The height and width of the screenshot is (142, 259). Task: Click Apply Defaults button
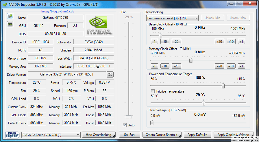pyautogui.click(x=197, y=135)
